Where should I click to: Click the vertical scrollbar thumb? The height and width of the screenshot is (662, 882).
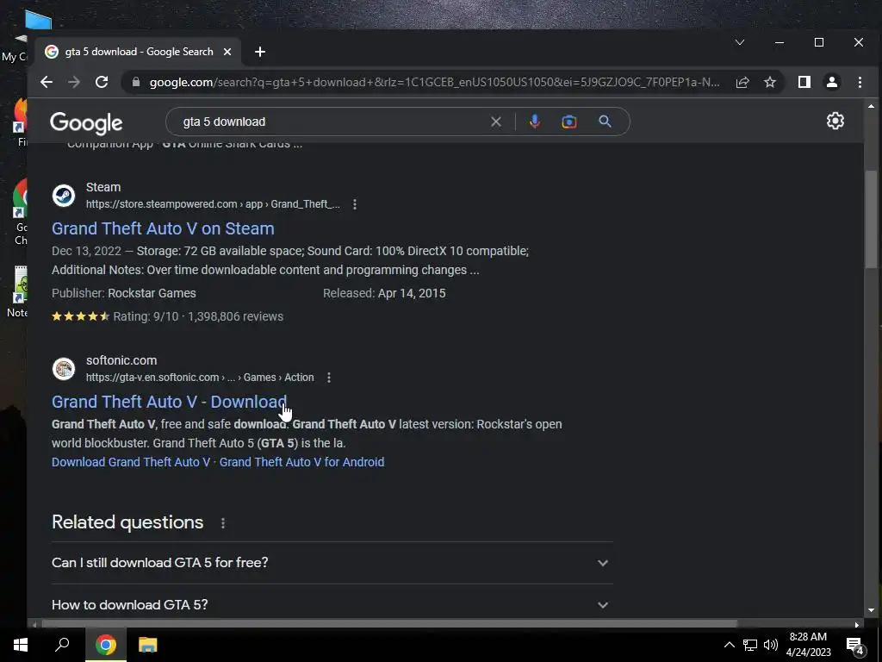[871, 218]
